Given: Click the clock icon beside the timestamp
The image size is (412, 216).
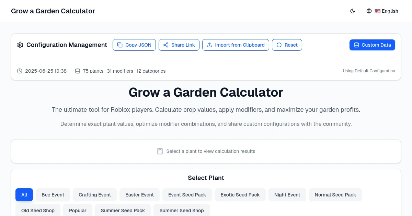Looking at the screenshot, I should [19, 71].
